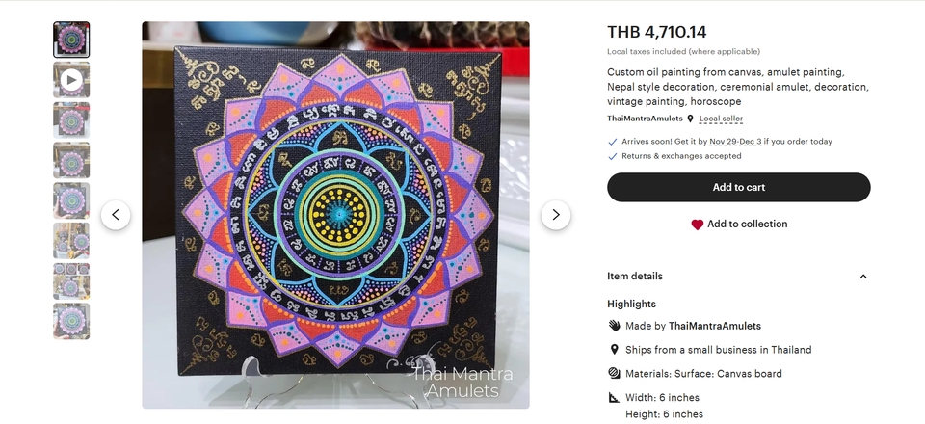Go to the next product image arrow
This screenshot has height=424, width=925.
pyautogui.click(x=556, y=215)
